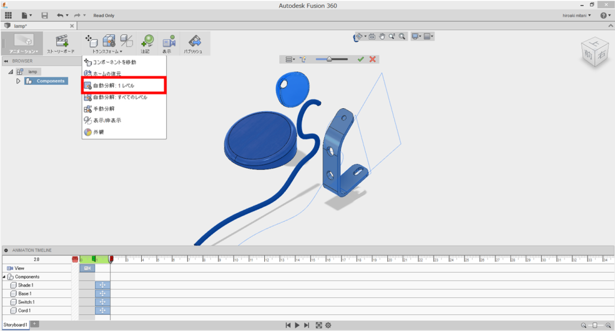Click the Undo arrow

[60, 15]
